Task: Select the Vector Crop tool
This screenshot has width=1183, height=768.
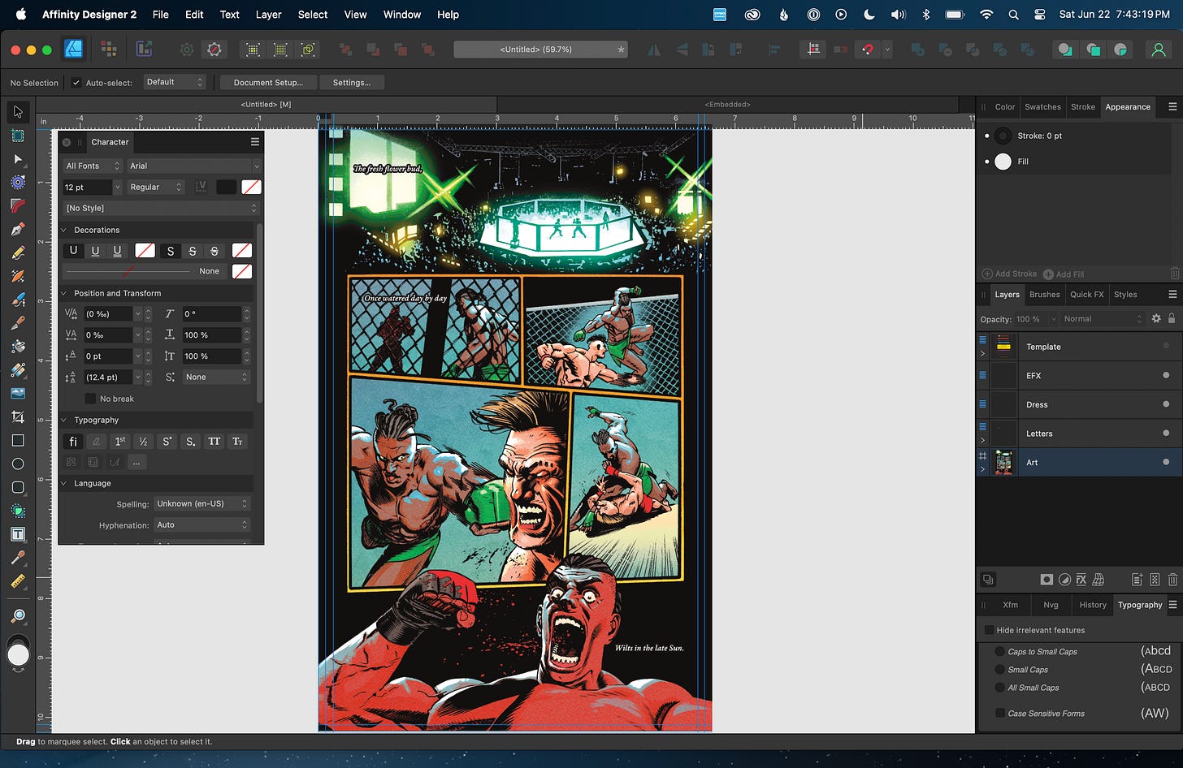Action: tap(18, 416)
